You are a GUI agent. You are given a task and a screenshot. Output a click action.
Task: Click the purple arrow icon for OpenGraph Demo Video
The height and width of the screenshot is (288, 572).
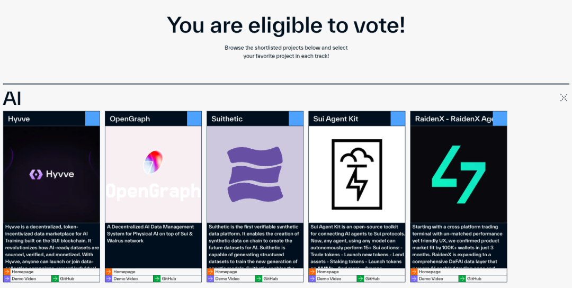pyautogui.click(x=108, y=278)
